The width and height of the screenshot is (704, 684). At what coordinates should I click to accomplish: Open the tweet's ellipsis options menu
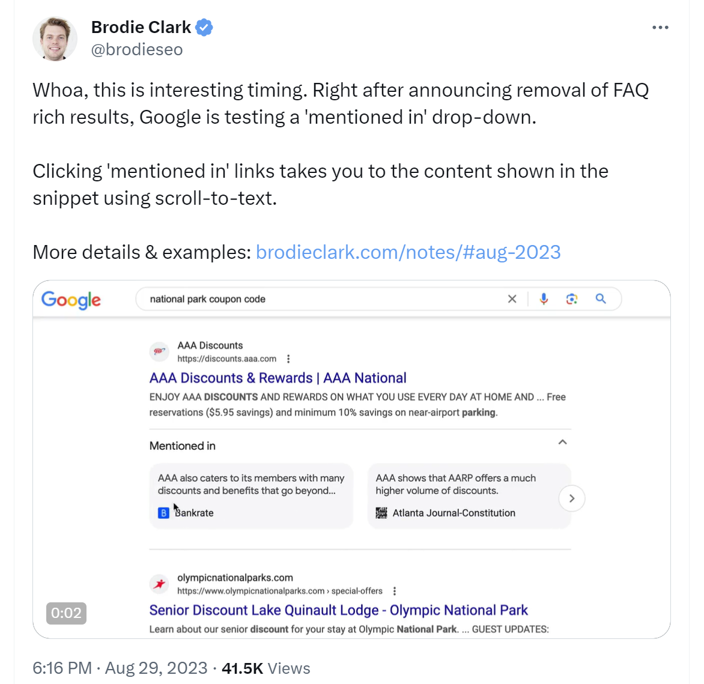pos(660,27)
